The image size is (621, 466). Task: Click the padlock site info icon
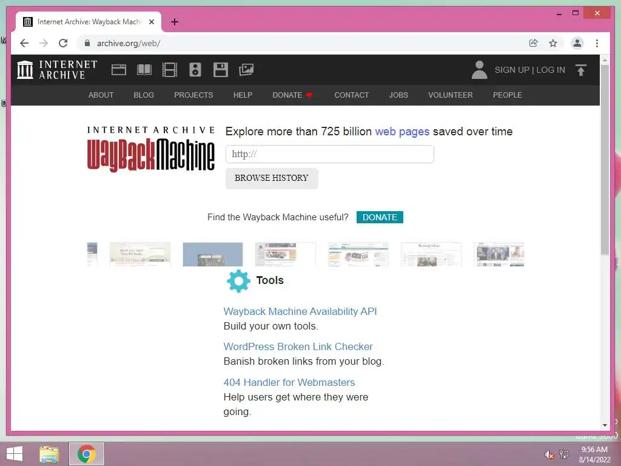pos(87,43)
